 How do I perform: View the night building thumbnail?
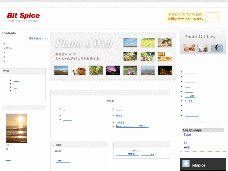coord(165,70)
